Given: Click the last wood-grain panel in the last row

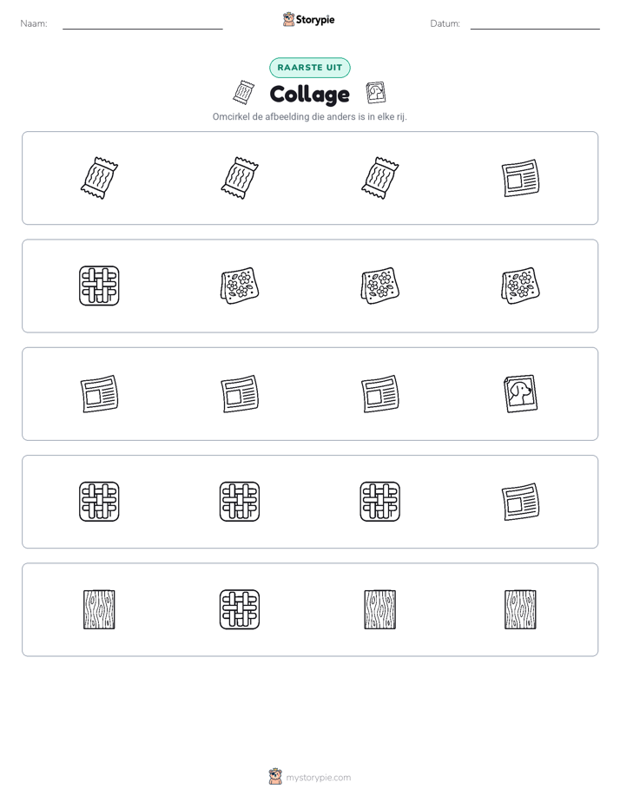Looking at the screenshot, I should coord(520,609).
